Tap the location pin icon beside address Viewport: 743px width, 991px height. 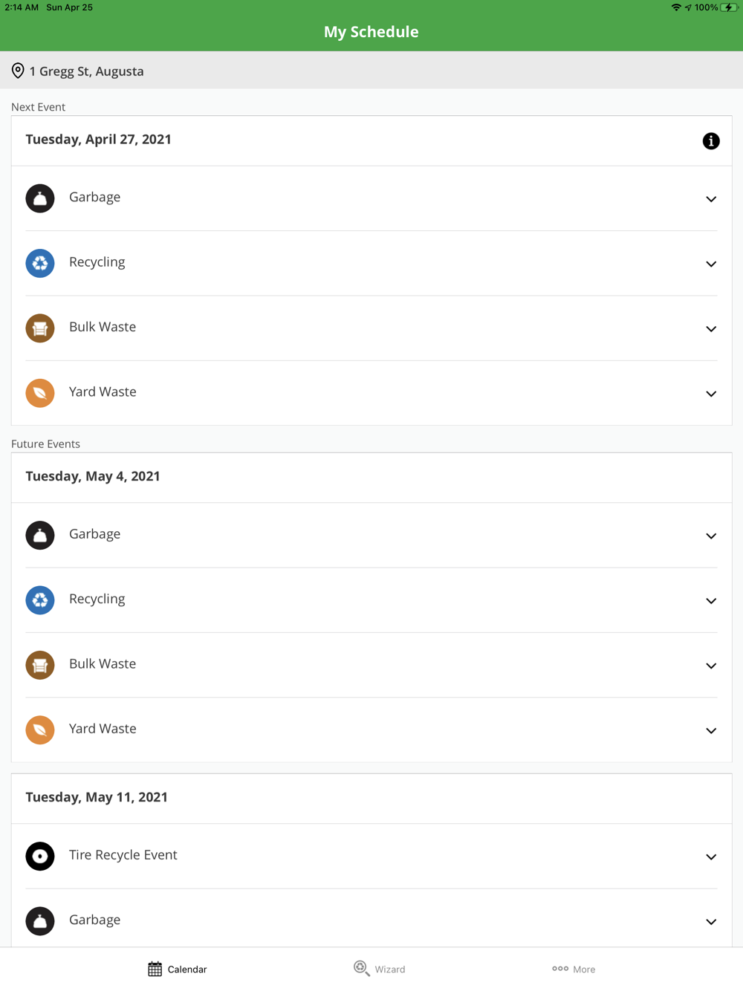[x=18, y=71]
